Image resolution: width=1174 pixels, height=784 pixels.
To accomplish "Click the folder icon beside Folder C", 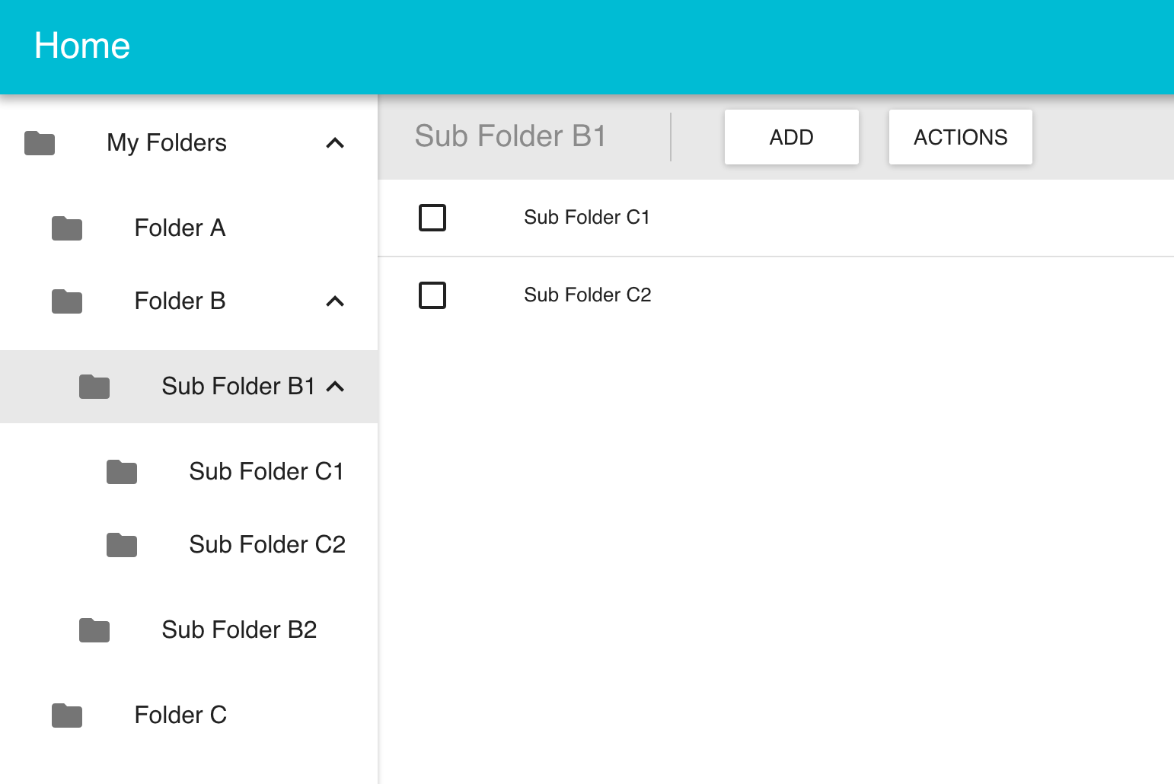I will [67, 715].
